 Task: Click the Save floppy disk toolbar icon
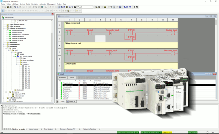tap(8, 7)
